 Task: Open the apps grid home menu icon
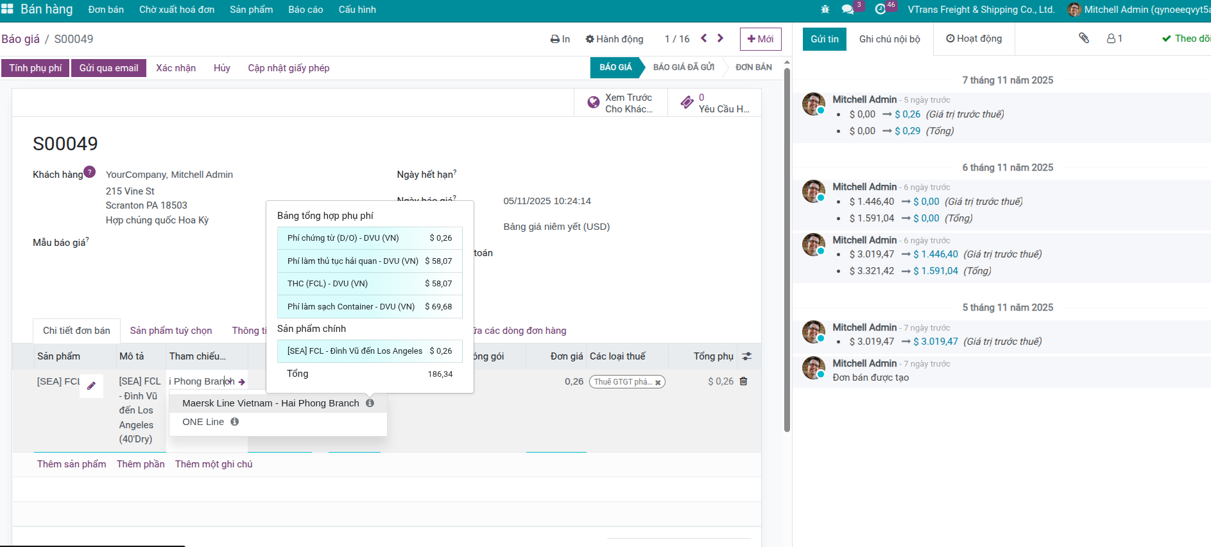[7, 9]
